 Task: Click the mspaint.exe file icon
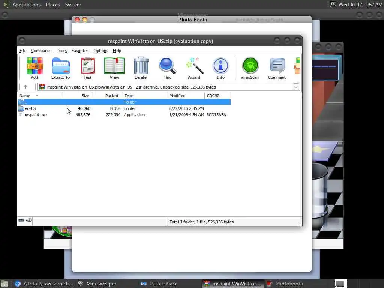coord(21,115)
